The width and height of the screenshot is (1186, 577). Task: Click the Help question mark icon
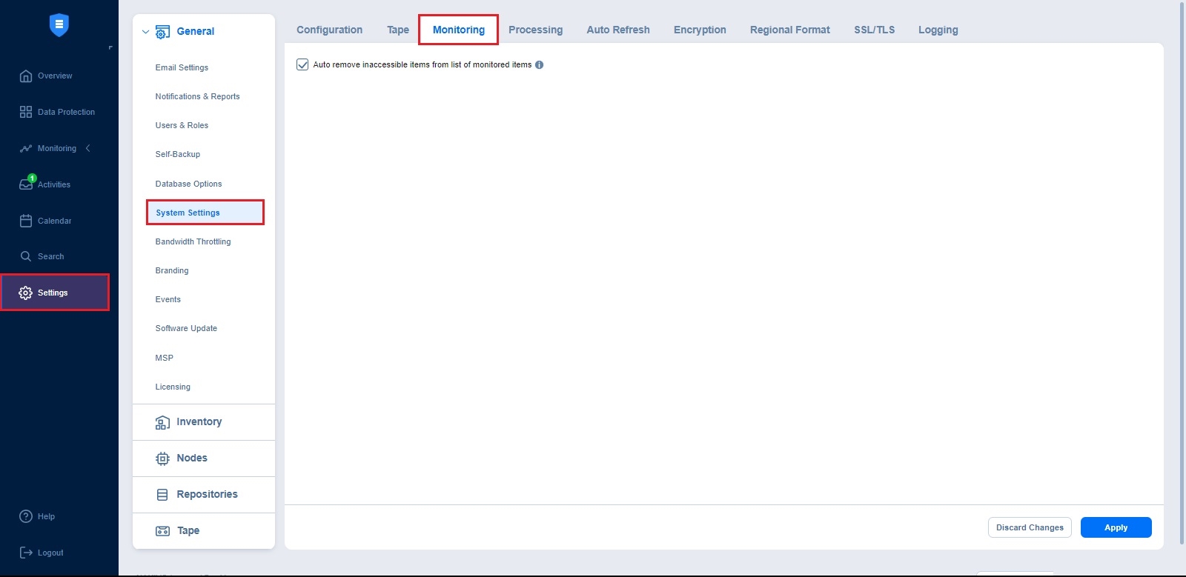26,516
